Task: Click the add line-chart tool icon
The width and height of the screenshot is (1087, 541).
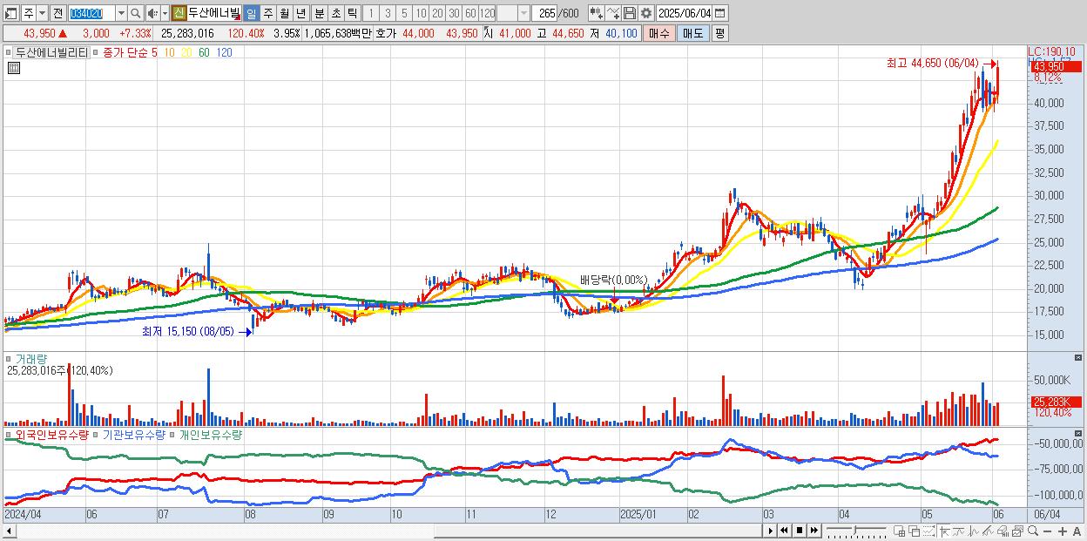Action: tap(613, 13)
